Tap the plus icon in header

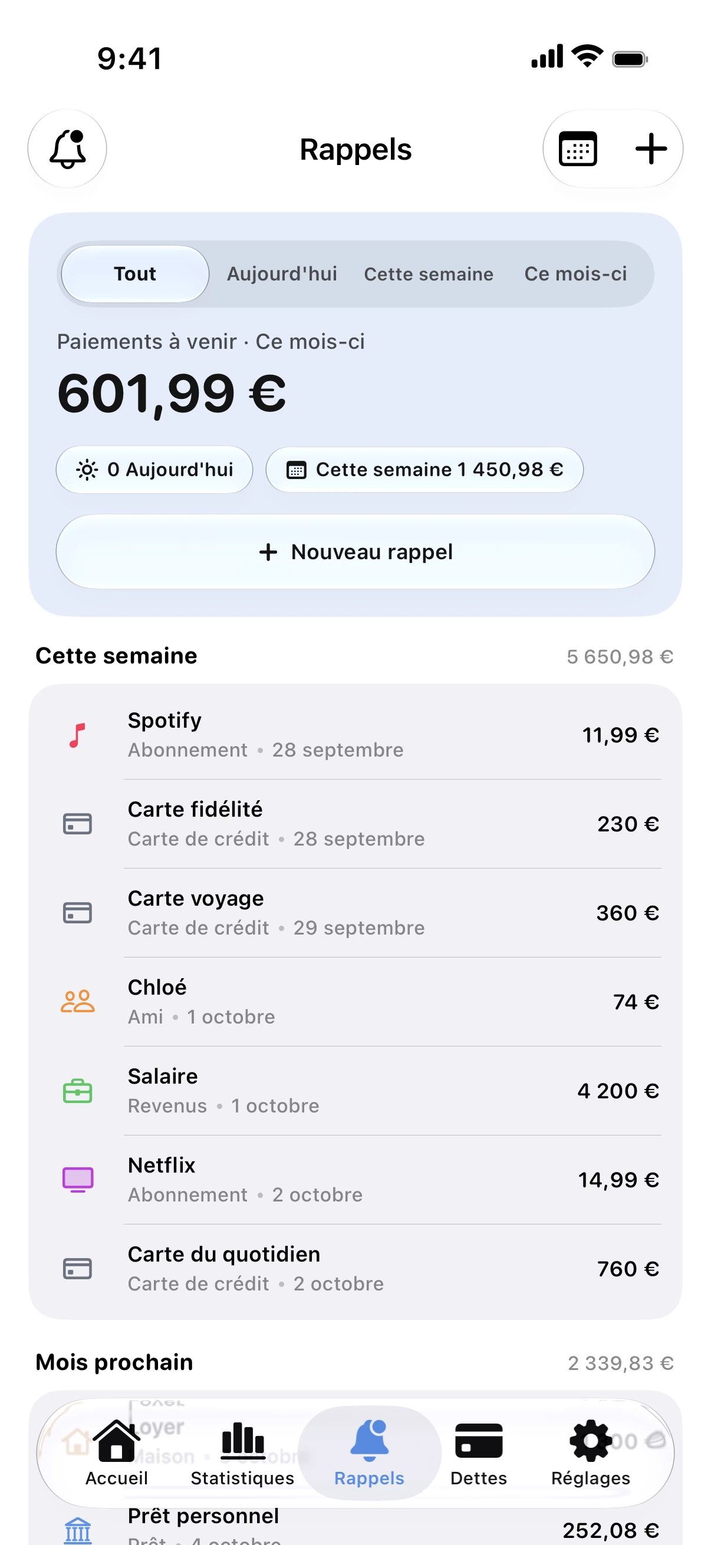[651, 148]
